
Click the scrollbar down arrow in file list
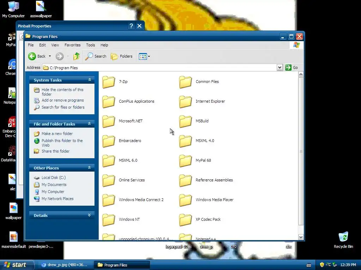(301, 237)
